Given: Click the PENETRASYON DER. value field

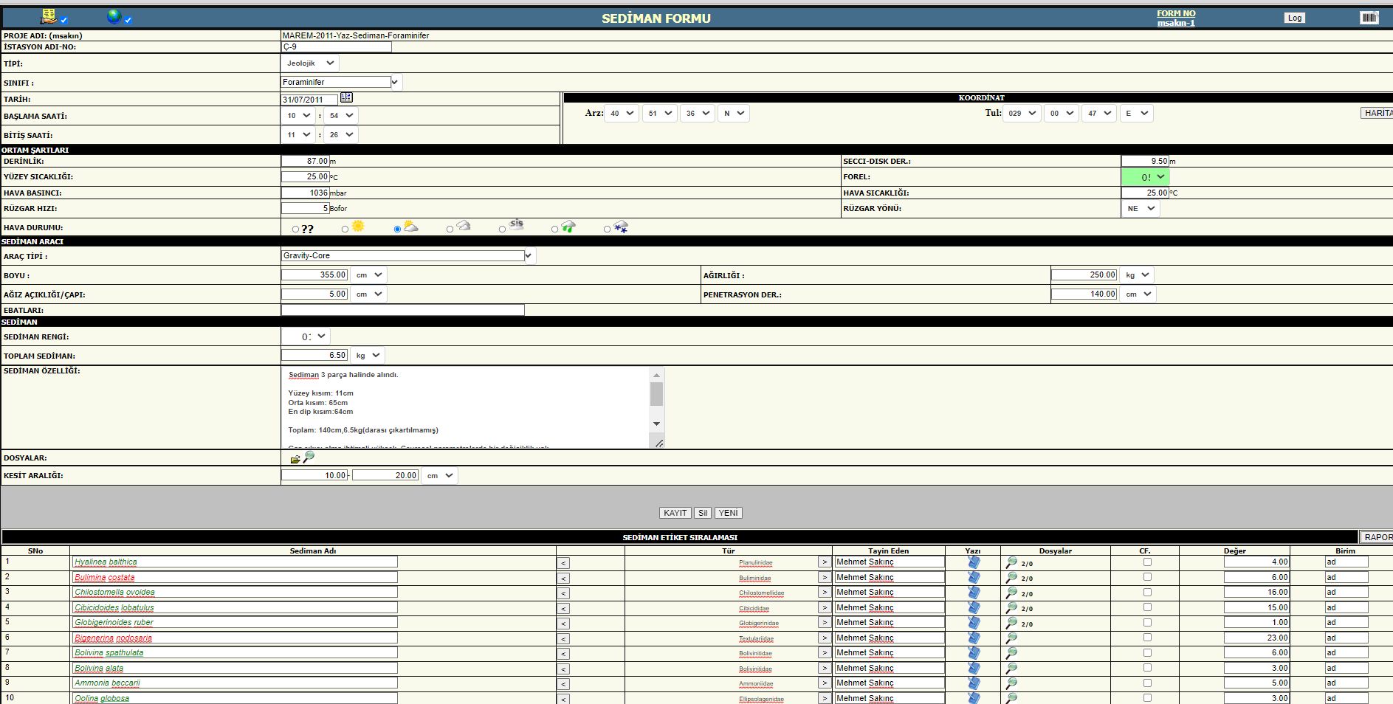Looking at the screenshot, I should coord(1084,294).
